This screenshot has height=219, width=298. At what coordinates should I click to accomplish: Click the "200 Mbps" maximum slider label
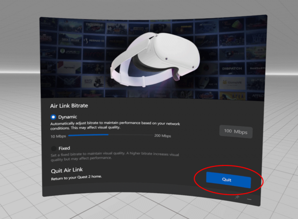(x=163, y=136)
